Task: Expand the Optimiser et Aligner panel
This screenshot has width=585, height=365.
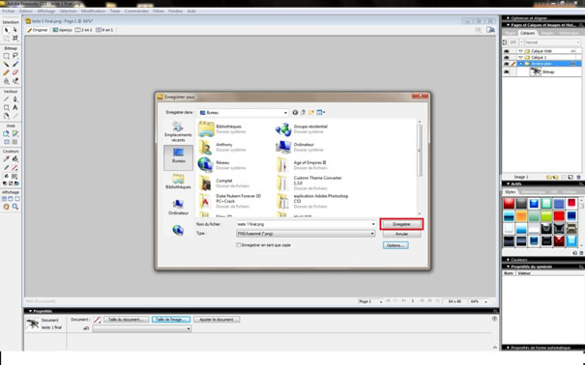Action: [x=508, y=18]
